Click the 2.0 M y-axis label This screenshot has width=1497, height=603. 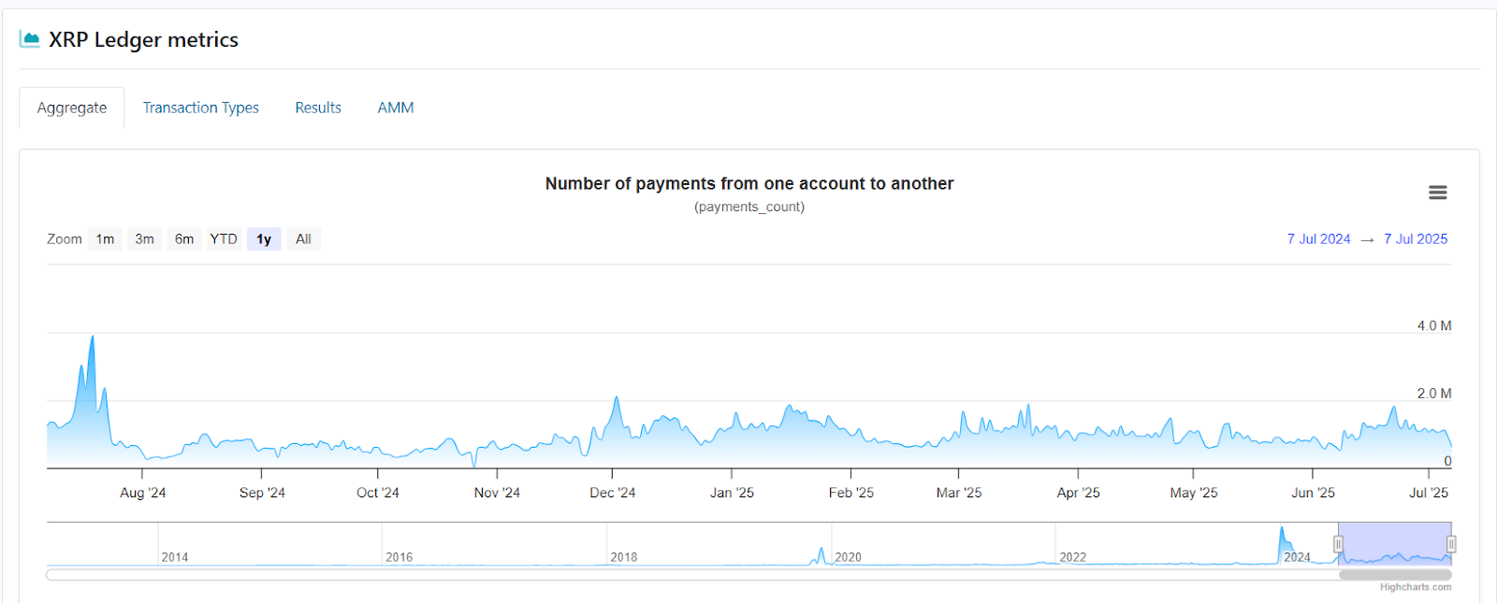click(1434, 394)
